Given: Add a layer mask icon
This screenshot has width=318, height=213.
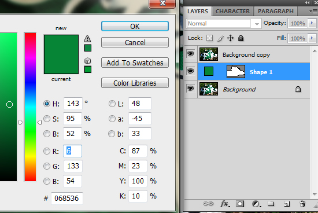Looking at the screenshot, I should pos(240,204).
